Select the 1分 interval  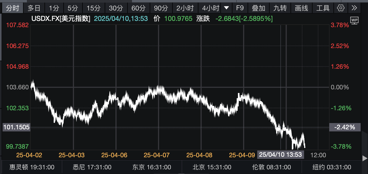54,8
